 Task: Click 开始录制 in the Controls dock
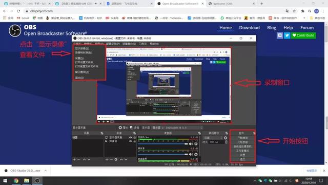[x=242, y=142]
